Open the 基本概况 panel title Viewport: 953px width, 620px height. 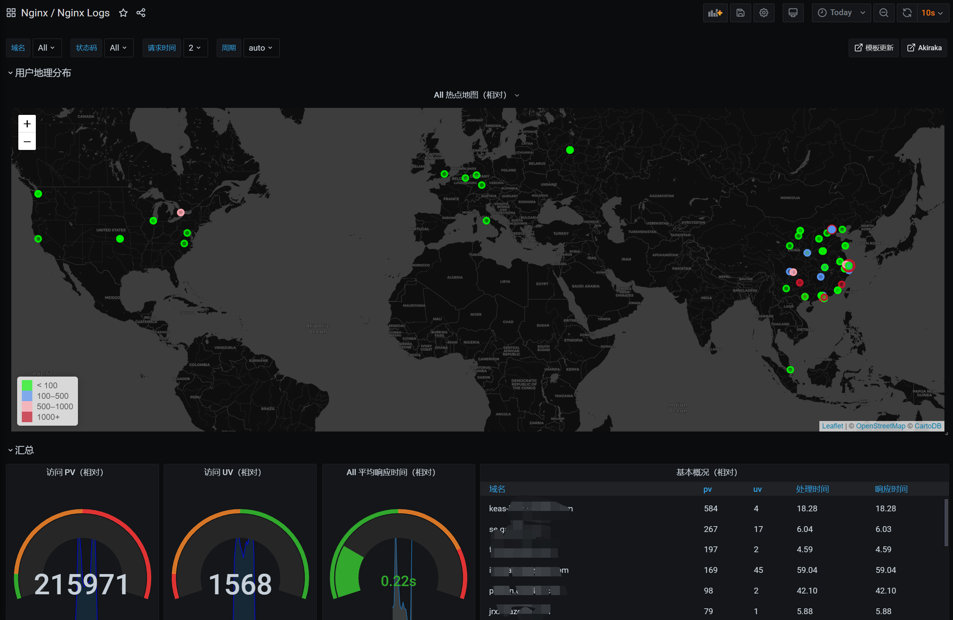707,472
